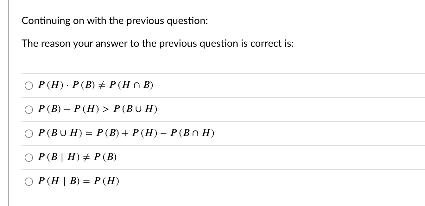Click the second answer row area

pyautogui.click(x=190, y=109)
